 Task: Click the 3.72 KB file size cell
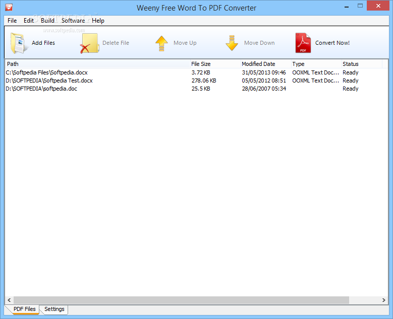coord(201,72)
